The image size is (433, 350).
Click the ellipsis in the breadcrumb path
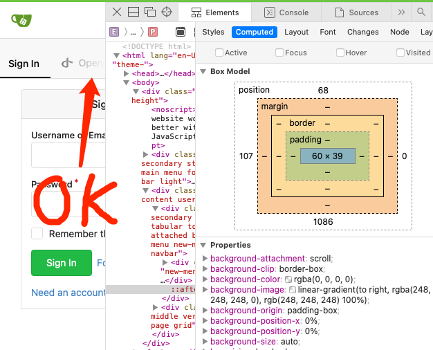coord(133,33)
